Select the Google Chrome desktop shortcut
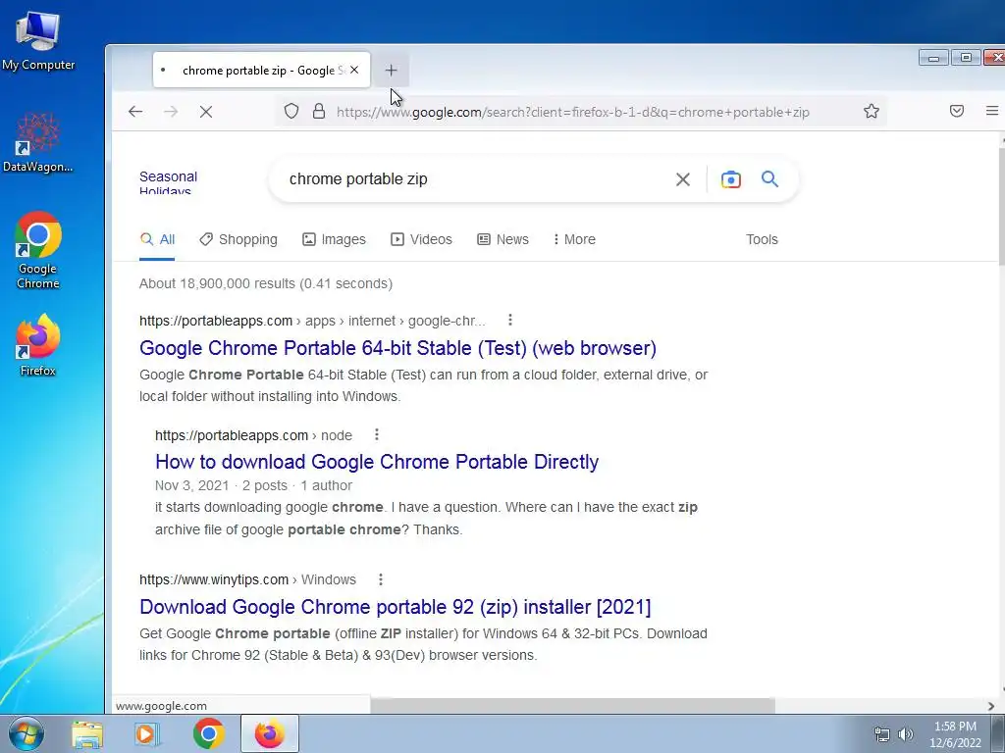 [38, 250]
